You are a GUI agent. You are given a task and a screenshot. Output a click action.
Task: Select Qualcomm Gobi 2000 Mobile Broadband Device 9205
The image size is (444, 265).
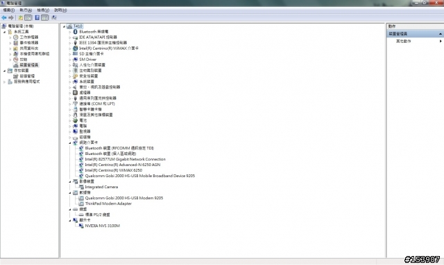(x=140, y=176)
